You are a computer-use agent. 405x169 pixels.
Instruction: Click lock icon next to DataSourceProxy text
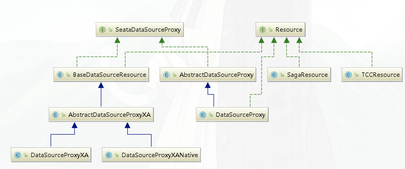(x=211, y=115)
